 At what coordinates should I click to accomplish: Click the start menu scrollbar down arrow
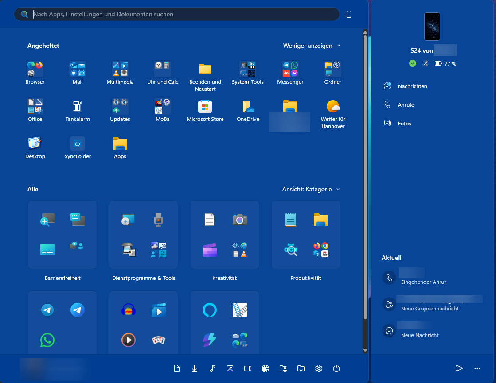click(x=365, y=350)
